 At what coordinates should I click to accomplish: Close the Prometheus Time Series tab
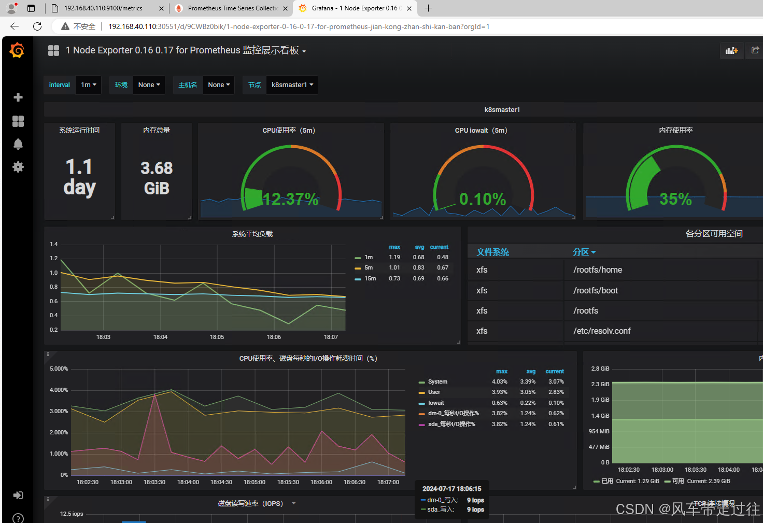[x=285, y=8]
